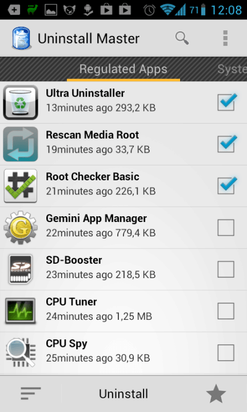The width and height of the screenshot is (247, 412).
Task: Select the Rescan Media Root arrows icon
Action: click(21, 144)
